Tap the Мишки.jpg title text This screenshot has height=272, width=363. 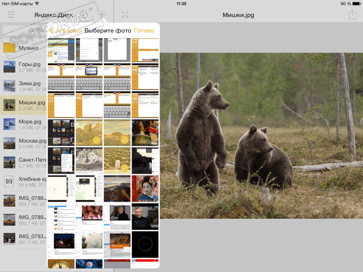point(238,15)
